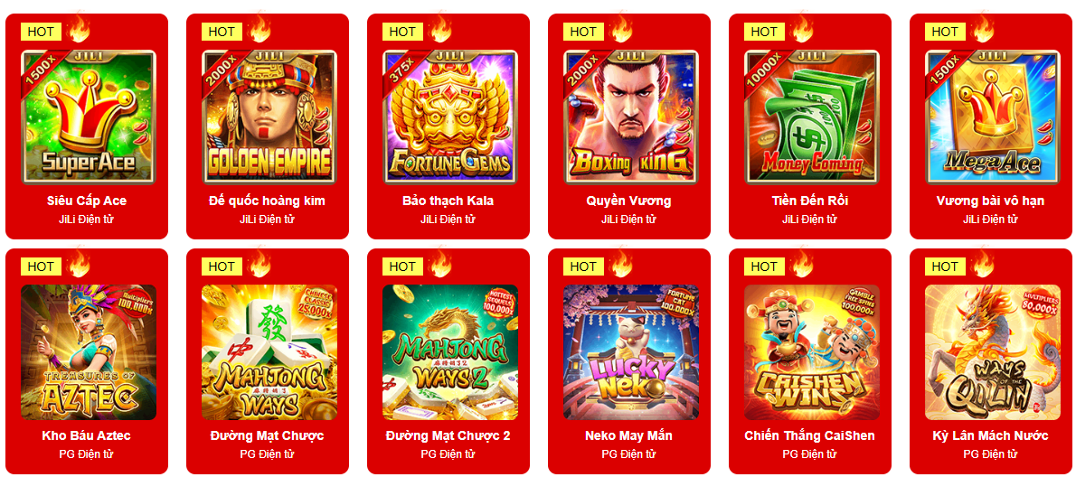Open the Boxing King game image
Viewport: 1076px width, 477px height.
pyautogui.click(x=631, y=117)
